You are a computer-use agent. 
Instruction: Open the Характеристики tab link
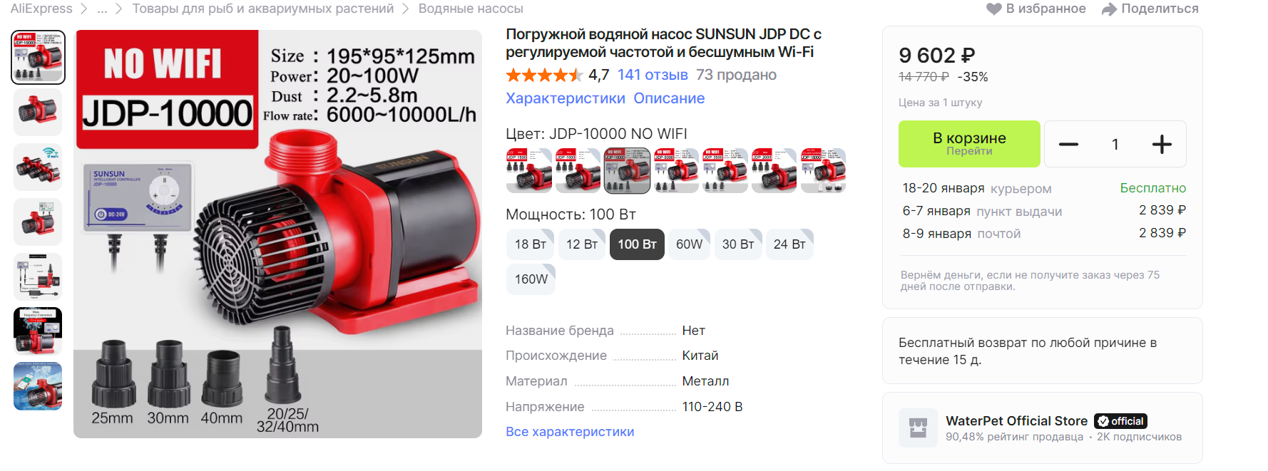(566, 98)
